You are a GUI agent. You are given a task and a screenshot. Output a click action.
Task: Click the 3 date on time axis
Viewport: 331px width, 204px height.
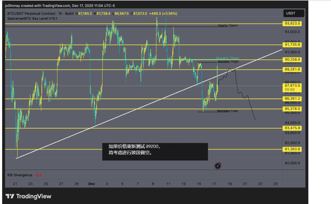(x=107, y=184)
